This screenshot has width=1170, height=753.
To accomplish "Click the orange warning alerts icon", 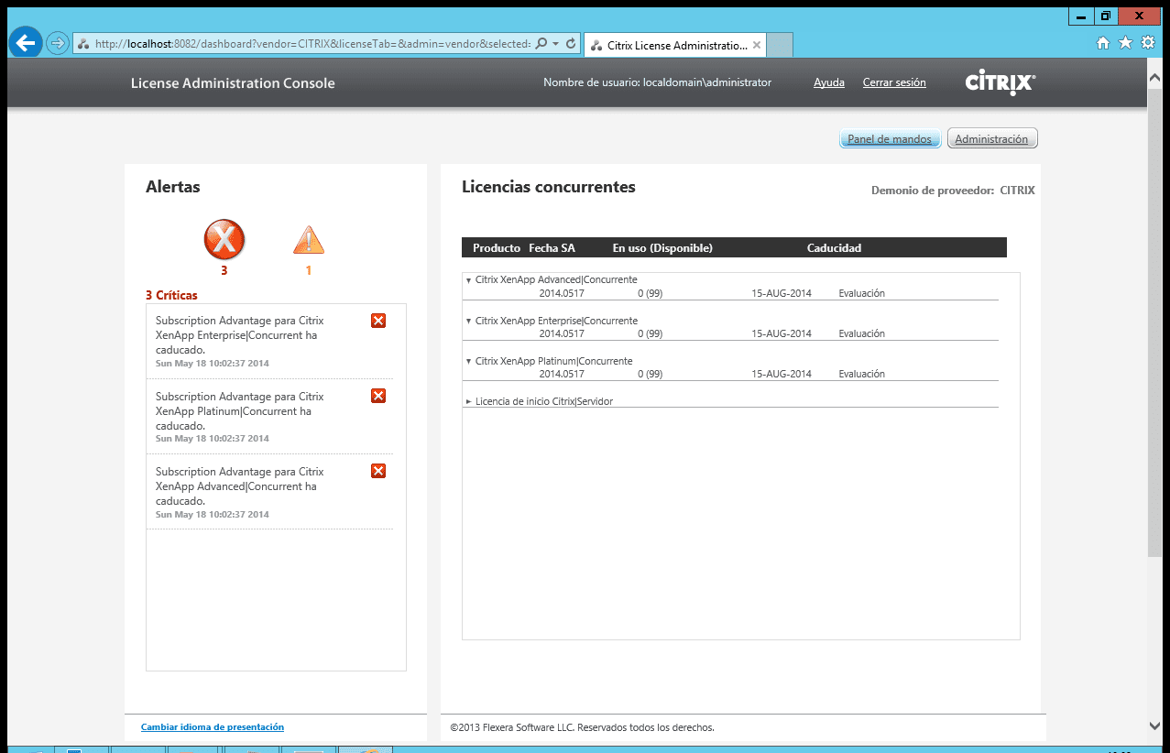I will point(309,240).
